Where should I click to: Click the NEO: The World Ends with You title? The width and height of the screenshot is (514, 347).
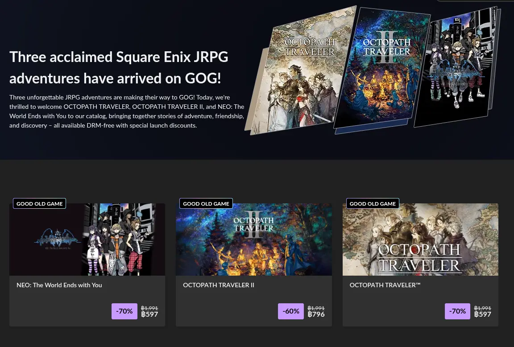pos(59,285)
